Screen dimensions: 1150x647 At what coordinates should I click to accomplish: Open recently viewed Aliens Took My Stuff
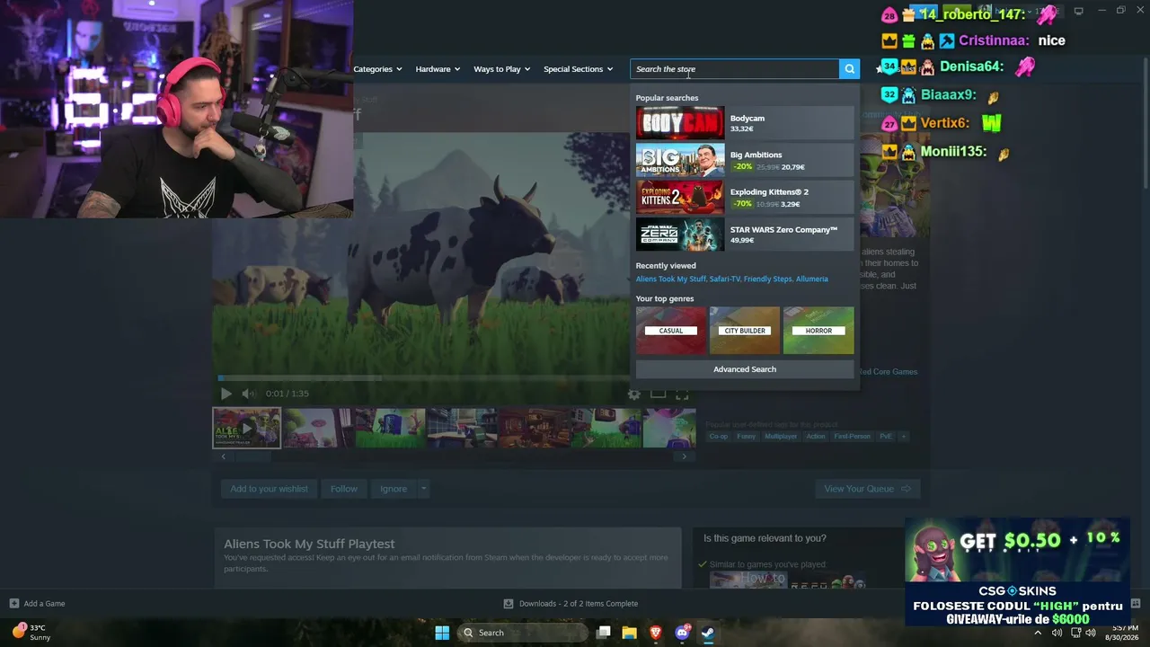[671, 279]
